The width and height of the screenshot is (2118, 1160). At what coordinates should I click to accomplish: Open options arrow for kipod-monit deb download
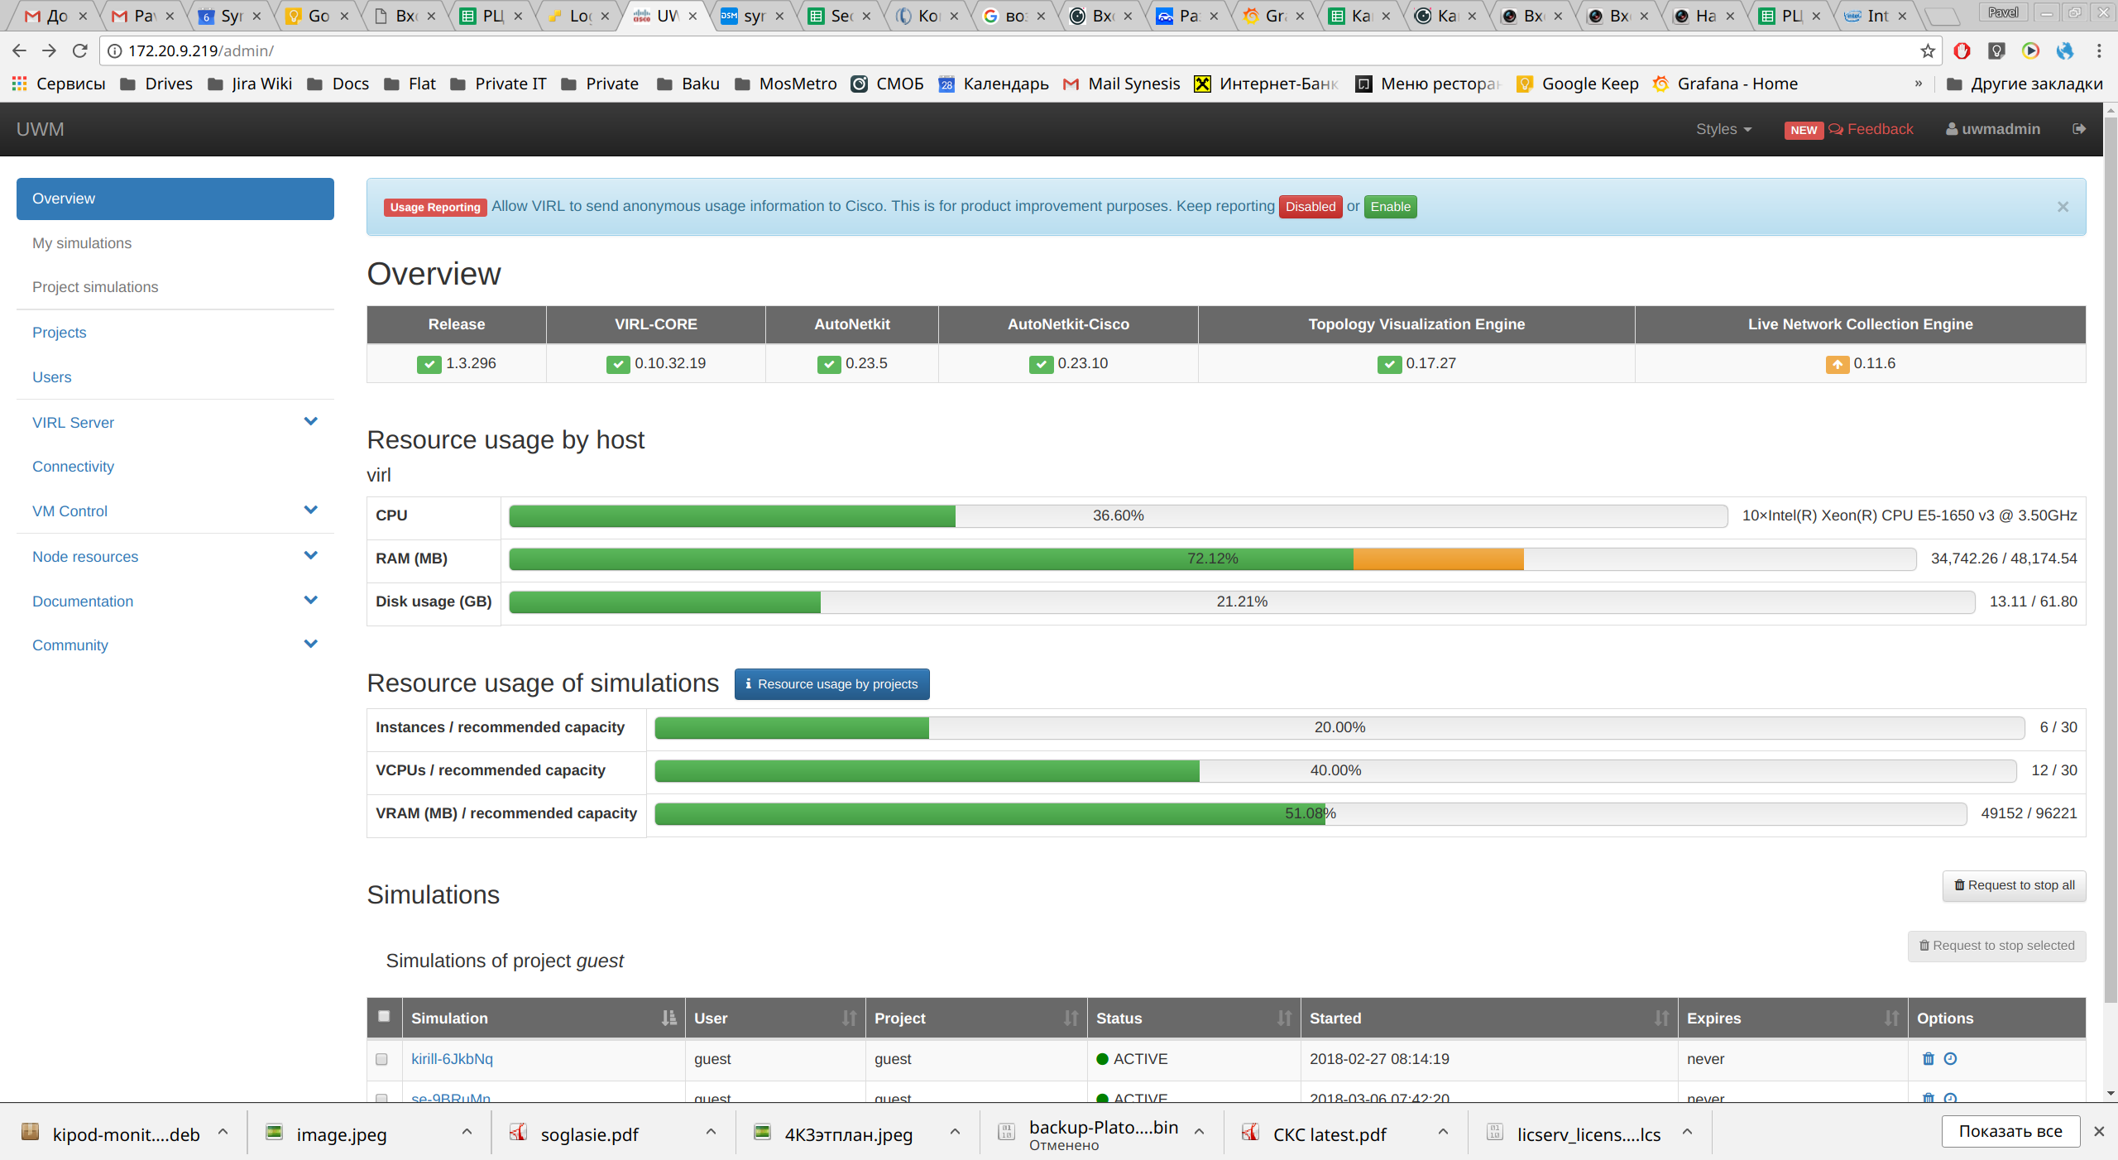[223, 1132]
